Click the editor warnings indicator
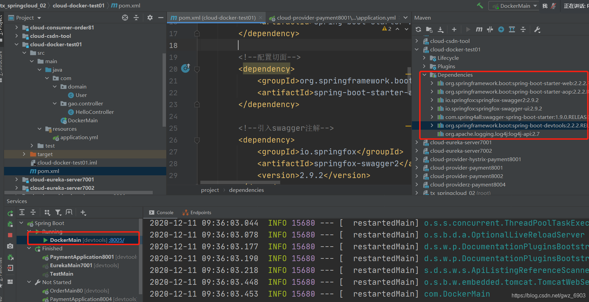This screenshot has height=302, width=589. pos(387,29)
